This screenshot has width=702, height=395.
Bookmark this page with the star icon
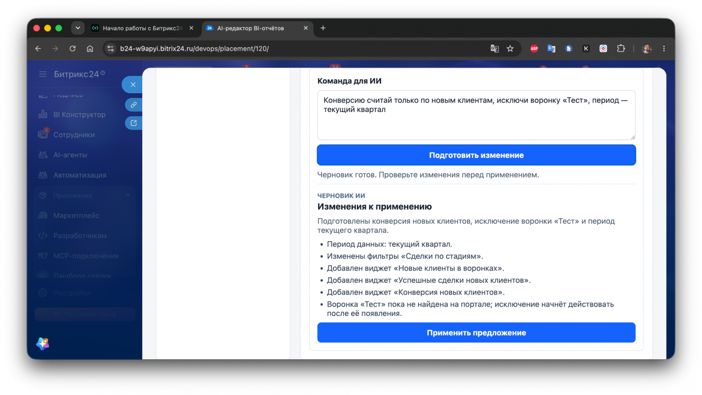[x=510, y=49]
